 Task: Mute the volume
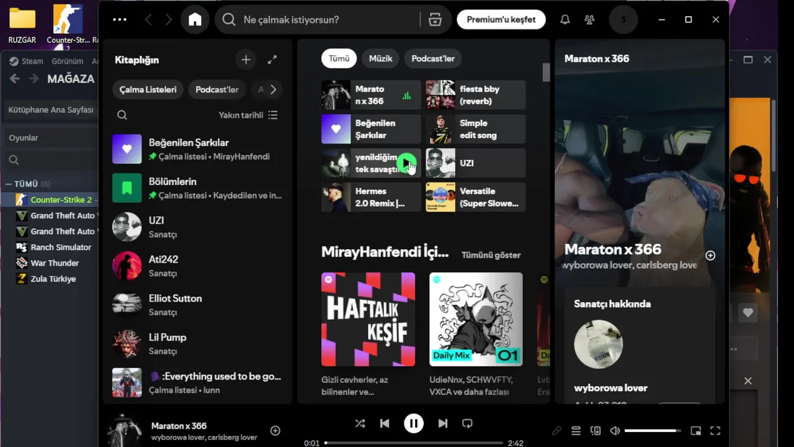click(x=615, y=431)
